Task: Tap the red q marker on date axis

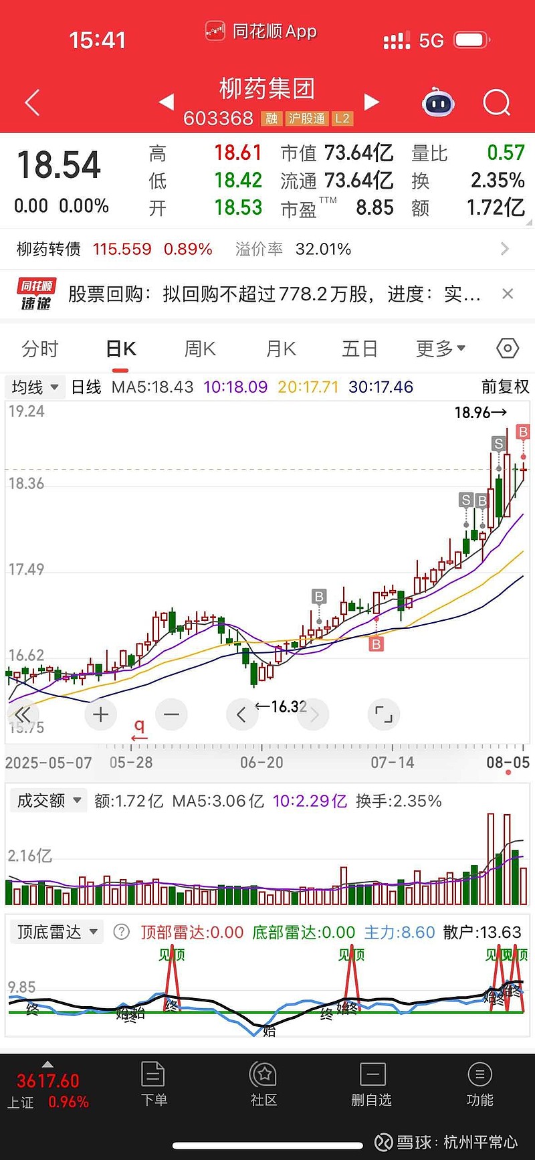Action: (139, 730)
